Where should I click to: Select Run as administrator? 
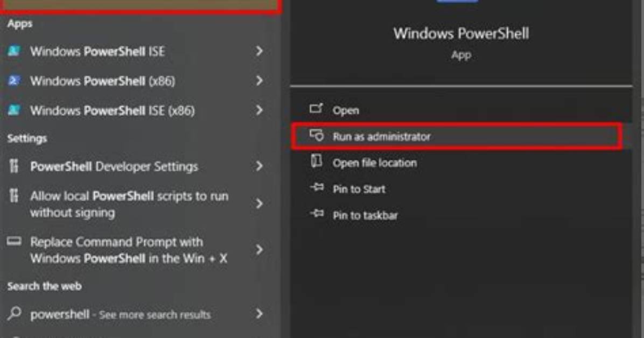point(456,136)
